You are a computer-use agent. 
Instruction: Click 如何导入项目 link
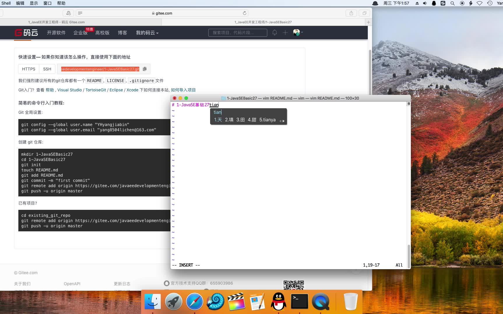click(x=183, y=90)
